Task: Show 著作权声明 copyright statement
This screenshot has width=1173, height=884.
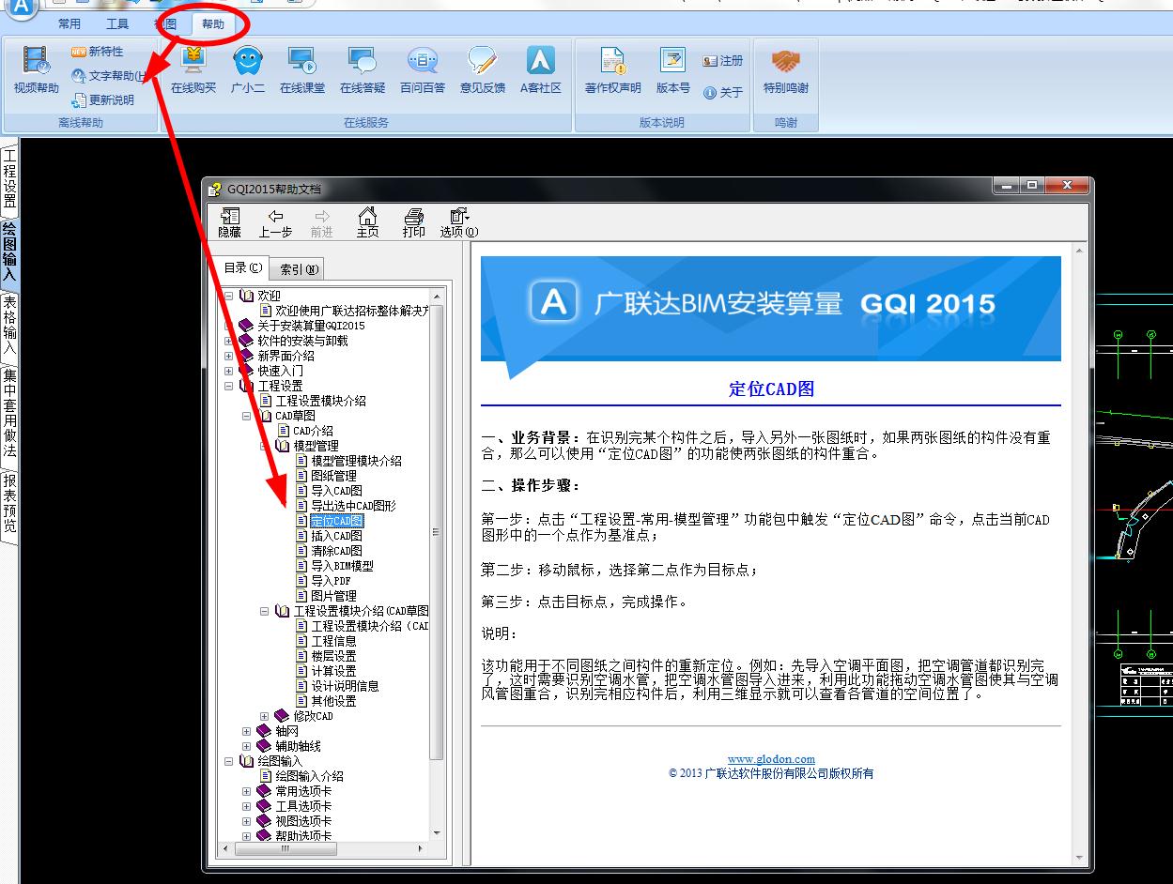Action: (x=613, y=70)
